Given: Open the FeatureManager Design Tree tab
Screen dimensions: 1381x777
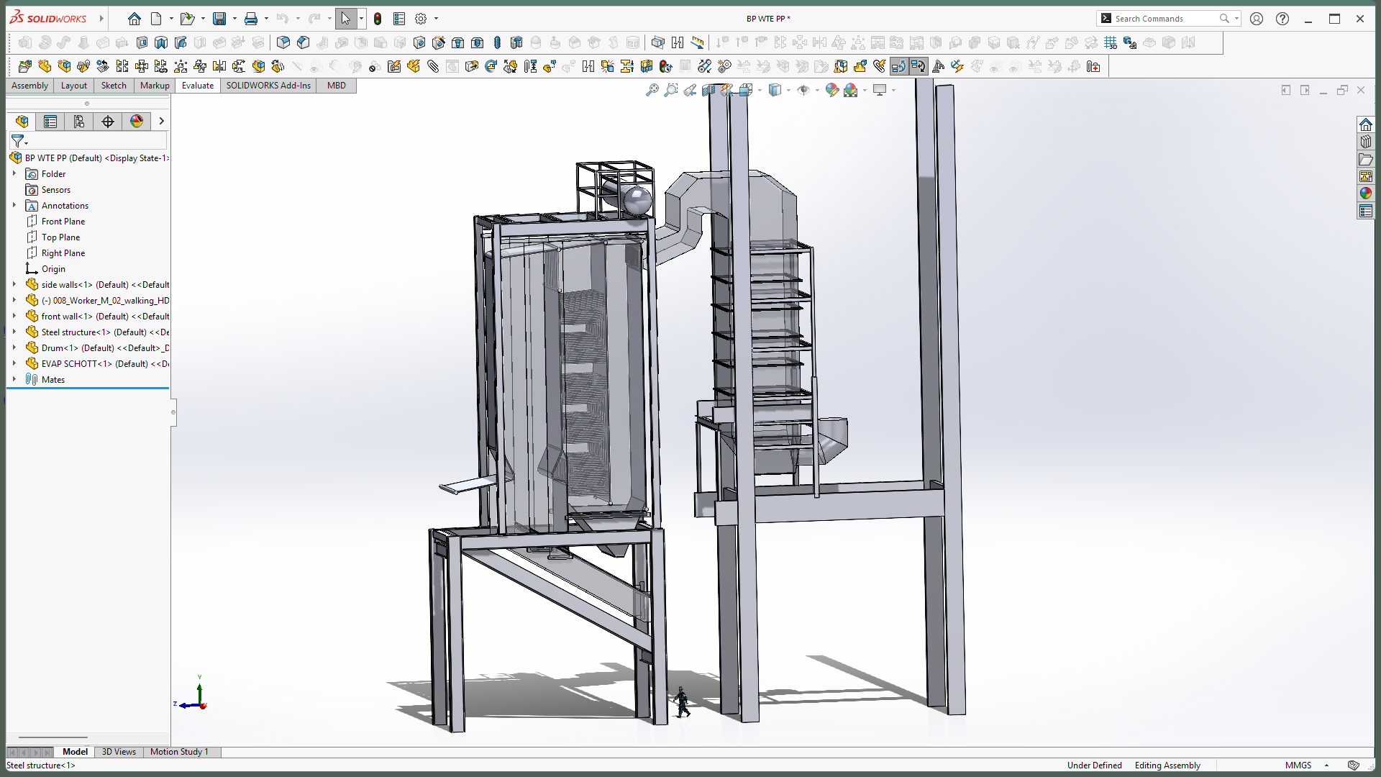Looking at the screenshot, I should click(x=22, y=122).
